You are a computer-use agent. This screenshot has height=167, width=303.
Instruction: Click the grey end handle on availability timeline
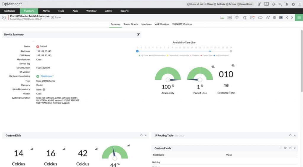click(x=231, y=51)
